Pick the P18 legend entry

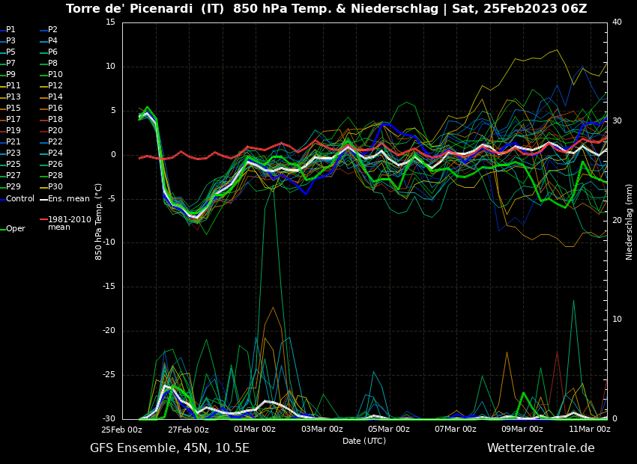point(55,119)
